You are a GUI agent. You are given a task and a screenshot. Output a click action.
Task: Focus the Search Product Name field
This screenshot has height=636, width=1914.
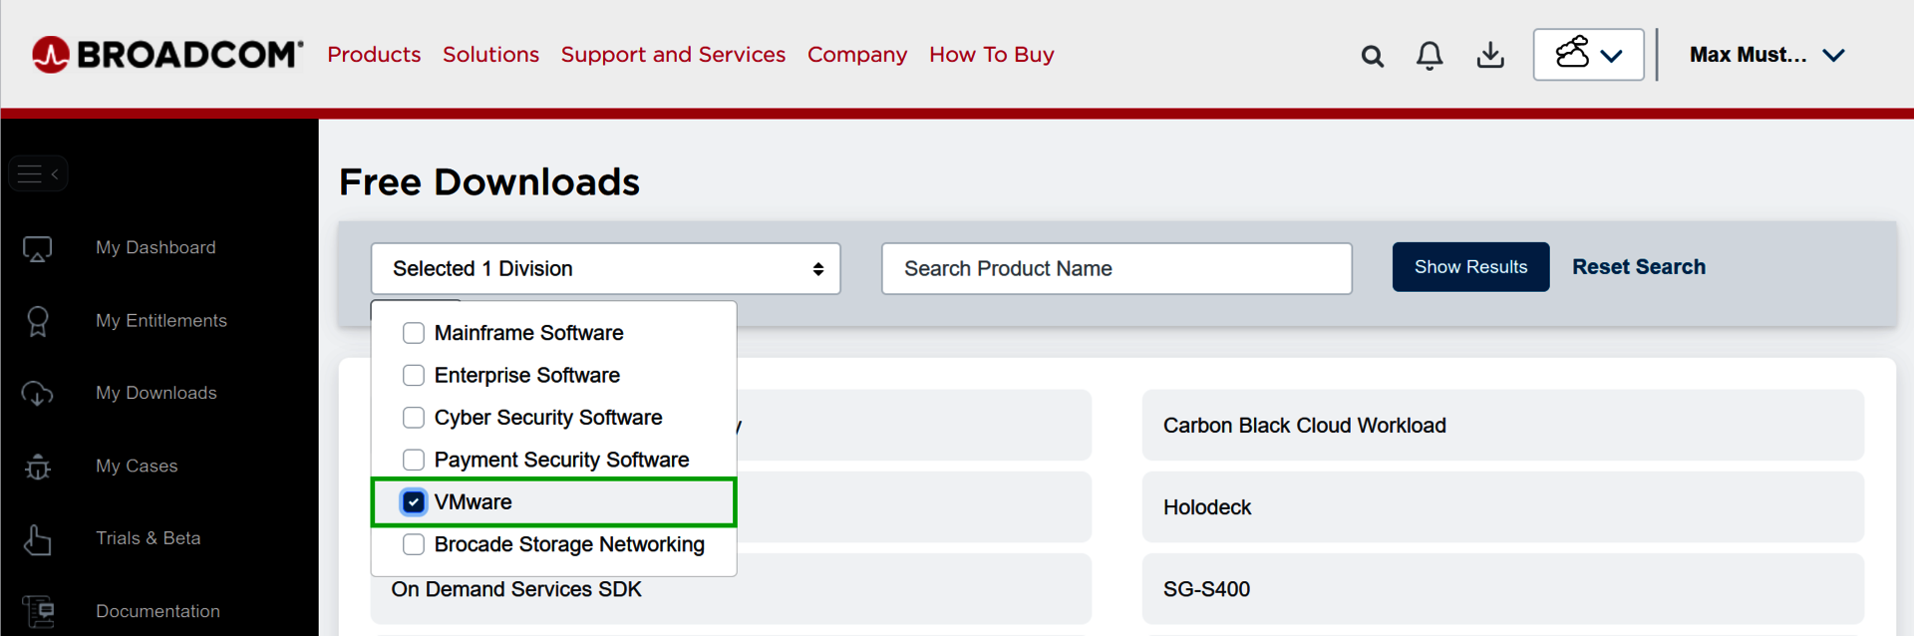click(1116, 268)
